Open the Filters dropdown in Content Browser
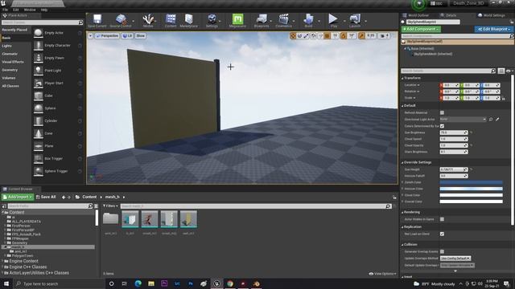Image resolution: width=515 pixels, height=289 pixels. point(110,206)
